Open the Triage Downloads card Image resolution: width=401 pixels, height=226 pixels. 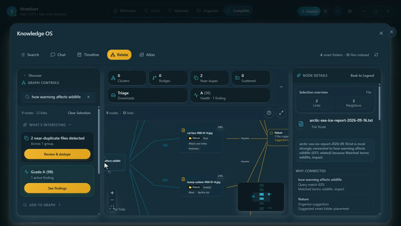pos(148,95)
